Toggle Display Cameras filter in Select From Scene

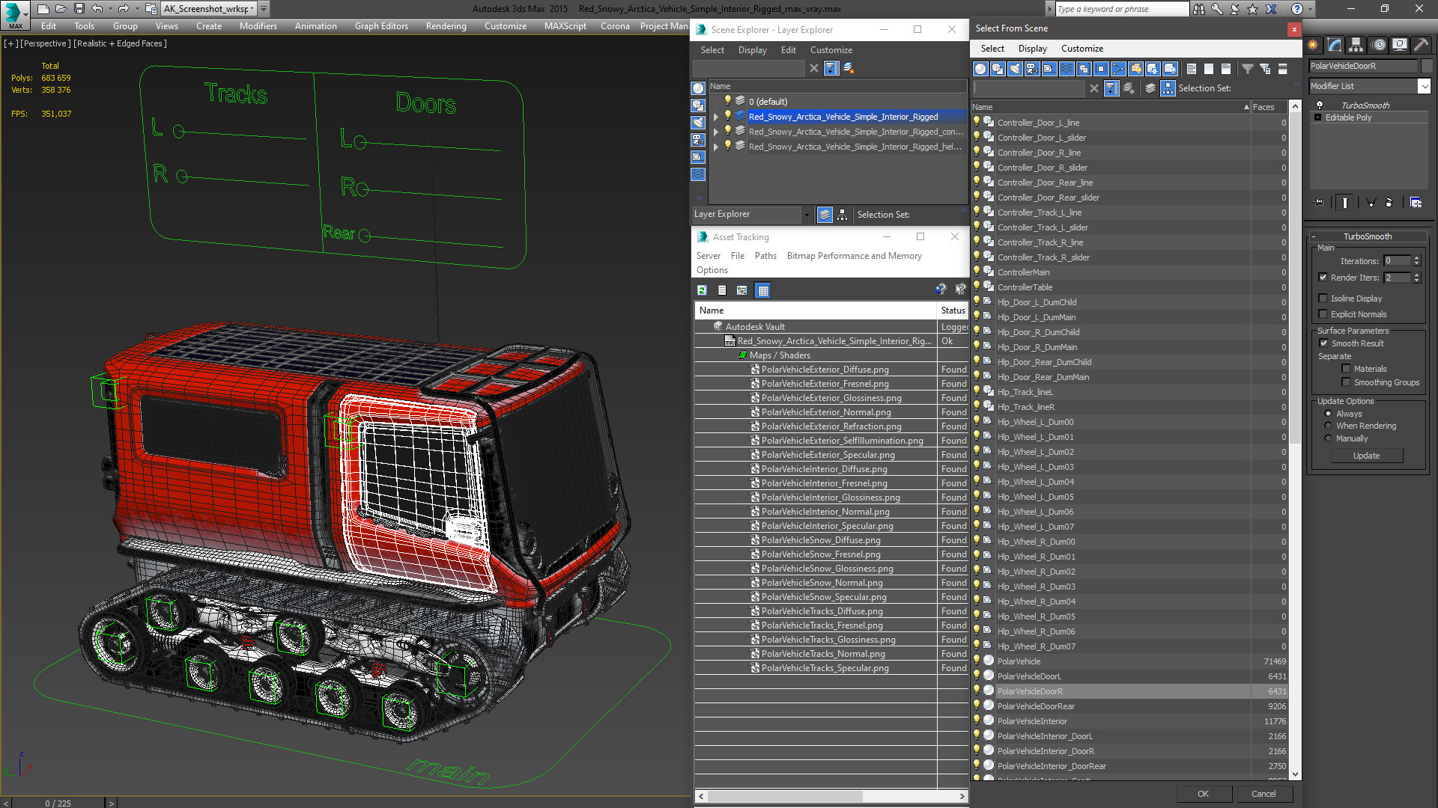pyautogui.click(x=1032, y=69)
